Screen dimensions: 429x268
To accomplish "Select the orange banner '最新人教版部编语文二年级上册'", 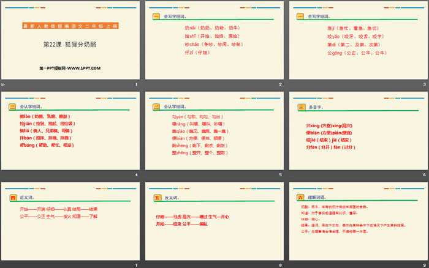I will (70, 26).
